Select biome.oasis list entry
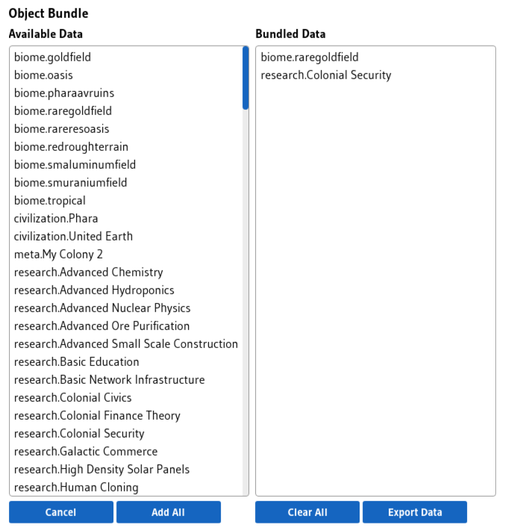 pyautogui.click(x=126, y=75)
